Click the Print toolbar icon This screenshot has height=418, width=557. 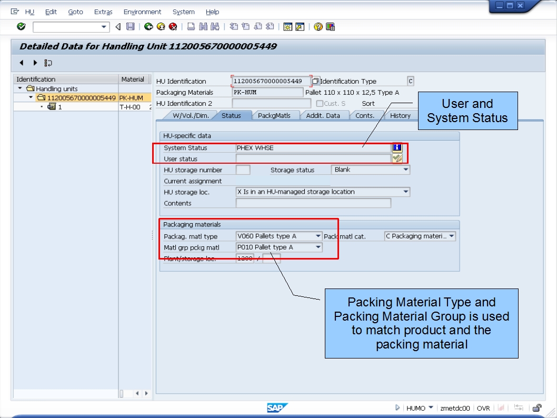[190, 26]
